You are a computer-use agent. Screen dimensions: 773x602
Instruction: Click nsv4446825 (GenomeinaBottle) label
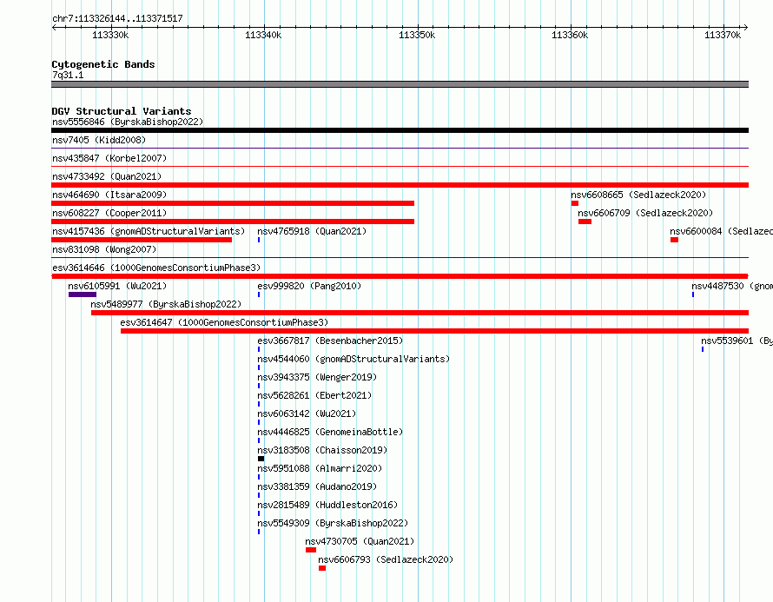tap(330, 432)
